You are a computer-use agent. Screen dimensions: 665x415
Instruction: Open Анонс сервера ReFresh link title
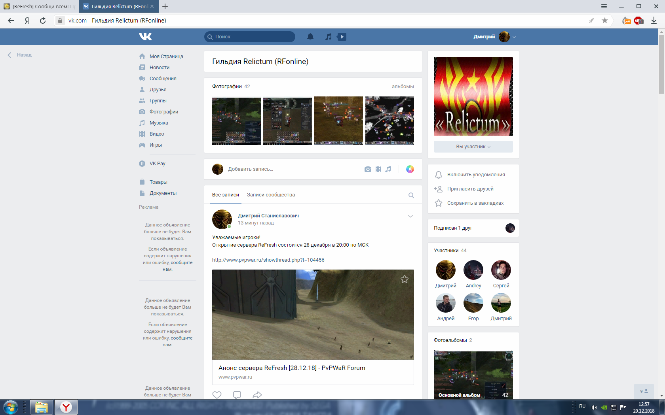point(292,368)
